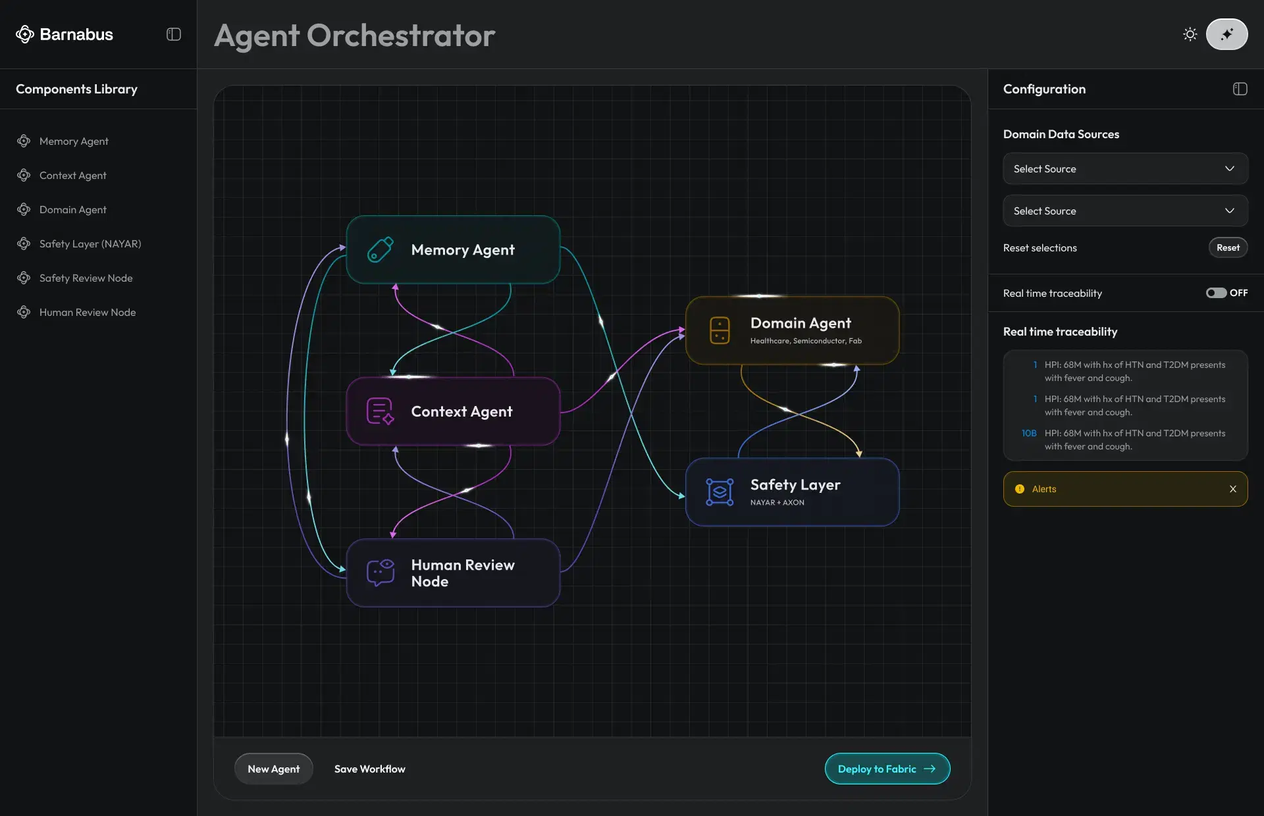The image size is (1264, 816).
Task: Click the Human Review Node speech icon
Action: (x=379, y=573)
